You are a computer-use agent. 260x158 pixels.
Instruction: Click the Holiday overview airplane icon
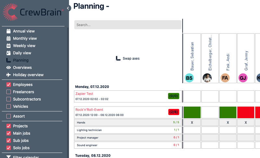pos(9,75)
